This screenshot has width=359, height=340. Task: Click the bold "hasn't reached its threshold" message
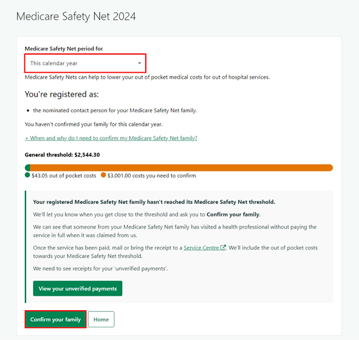point(154,202)
